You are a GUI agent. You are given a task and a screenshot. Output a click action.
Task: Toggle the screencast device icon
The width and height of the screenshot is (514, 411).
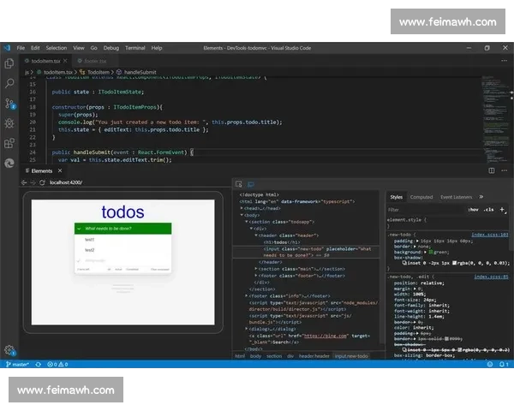click(251, 185)
